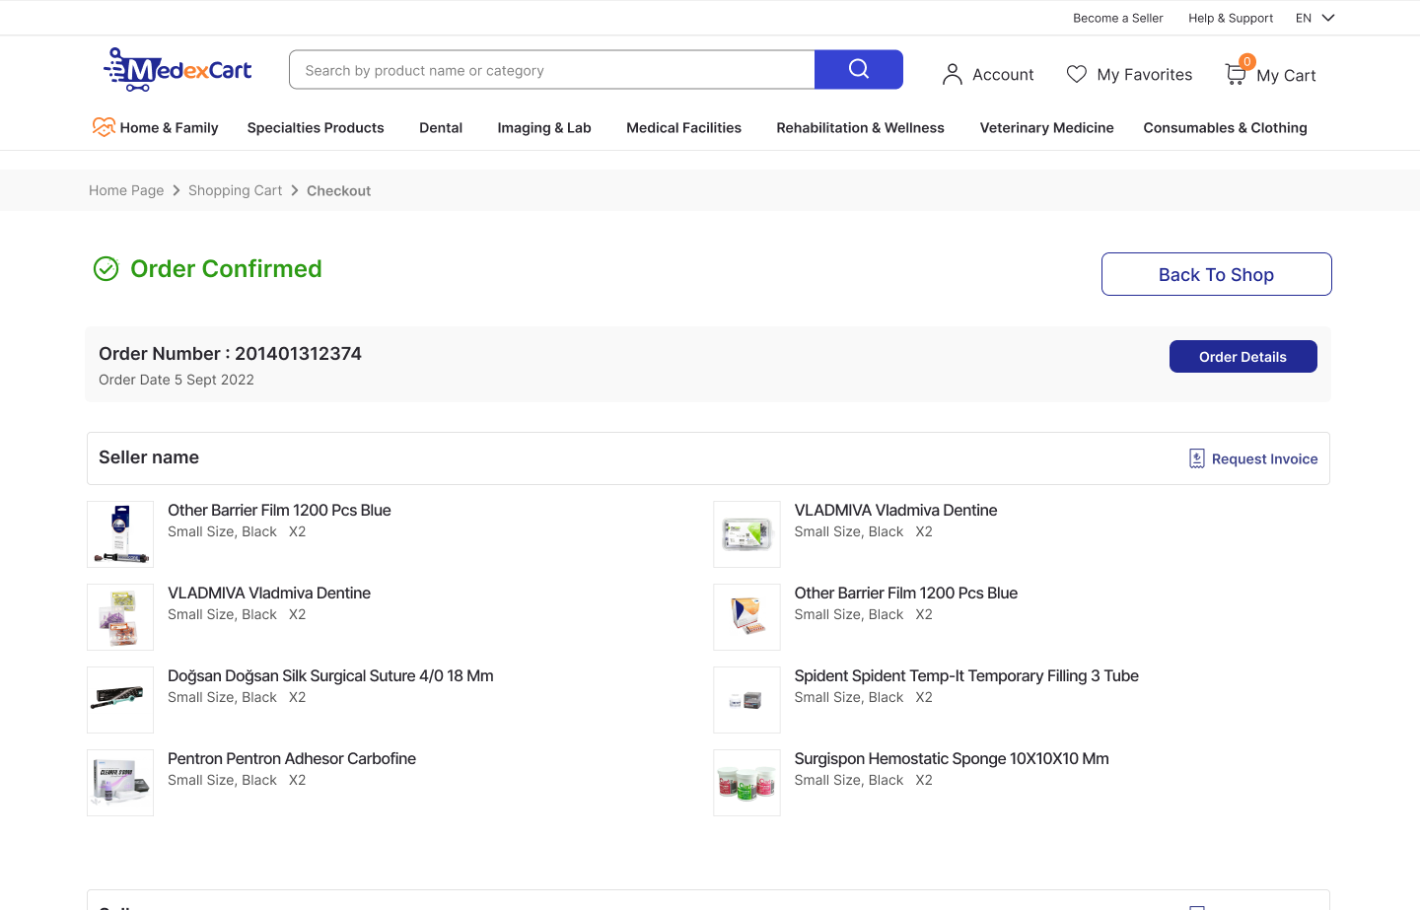This screenshot has width=1420, height=910.
Task: Click right-column 'VLADMIVA Vladmiva Dentine' title
Action: point(895,510)
